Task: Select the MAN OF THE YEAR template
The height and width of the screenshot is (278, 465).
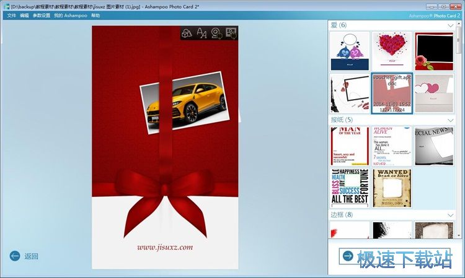Action: coord(350,146)
